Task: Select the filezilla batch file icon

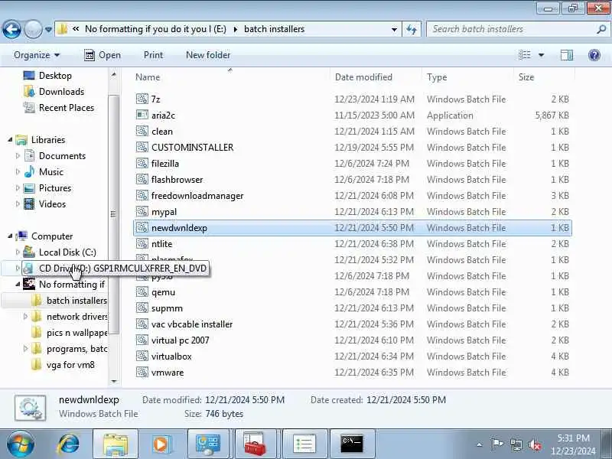Action: coord(142,163)
